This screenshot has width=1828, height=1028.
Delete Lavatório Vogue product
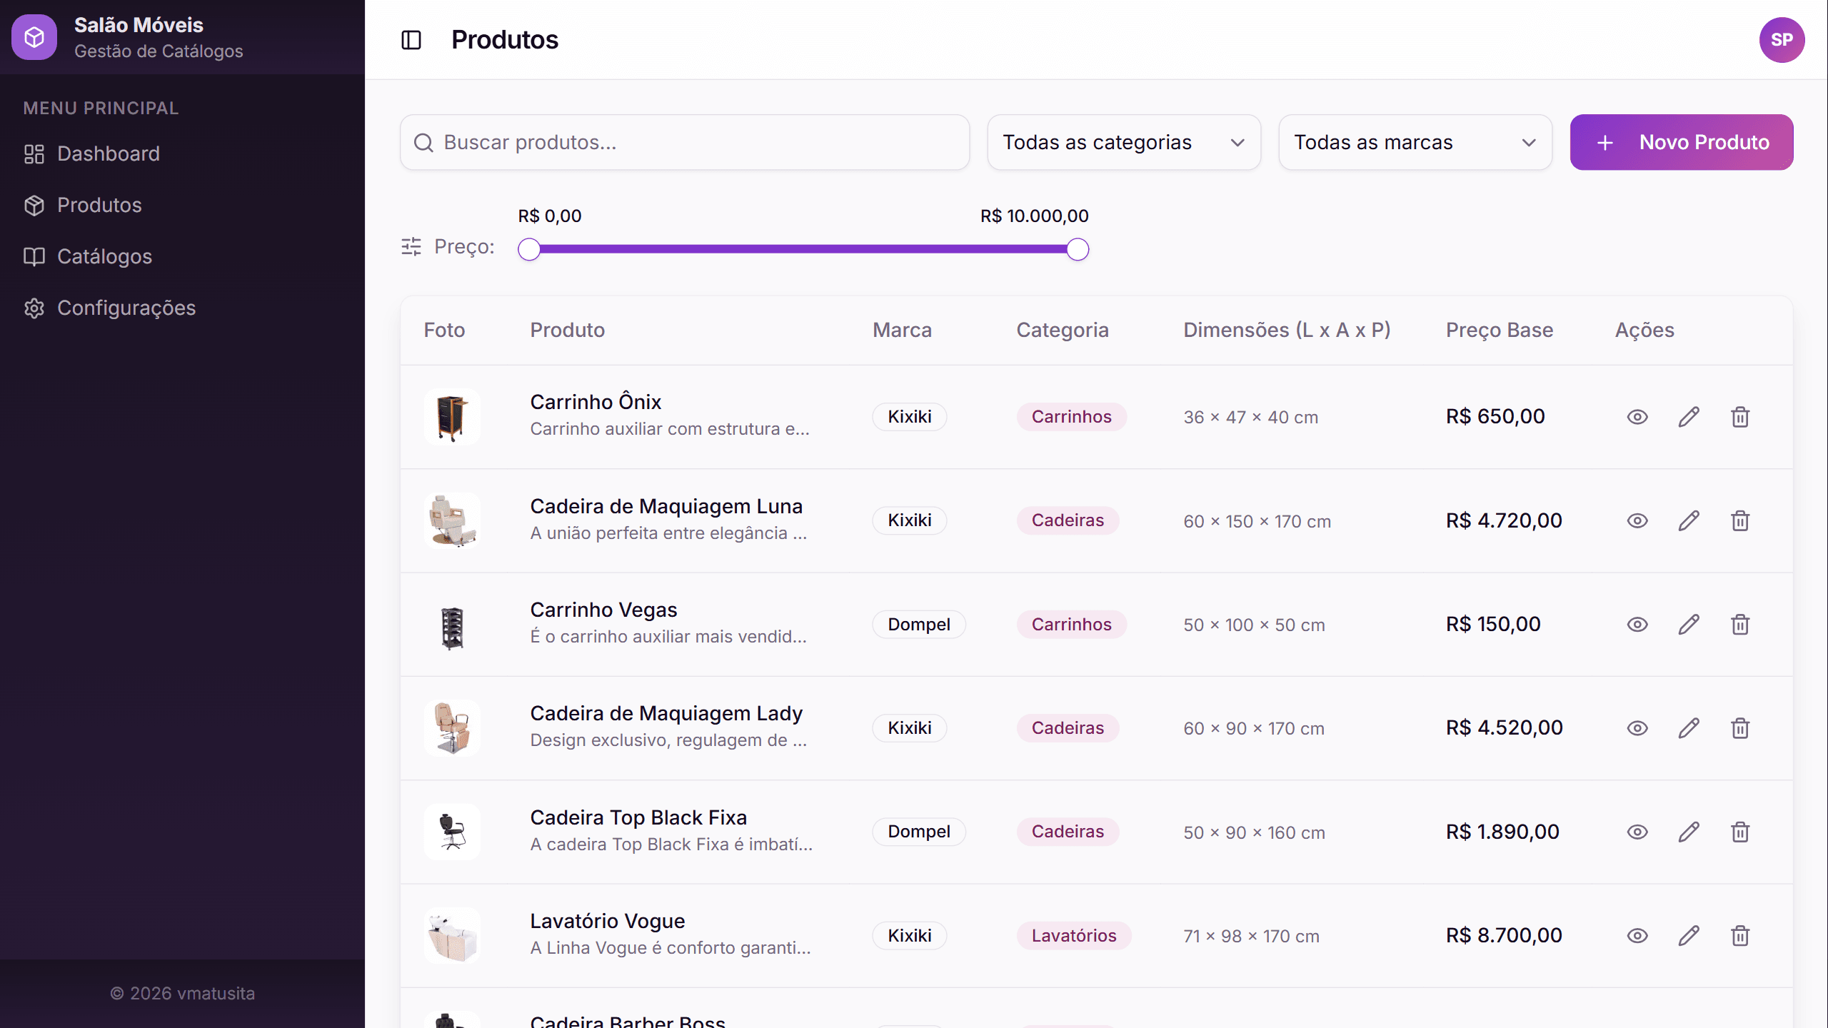click(1740, 936)
